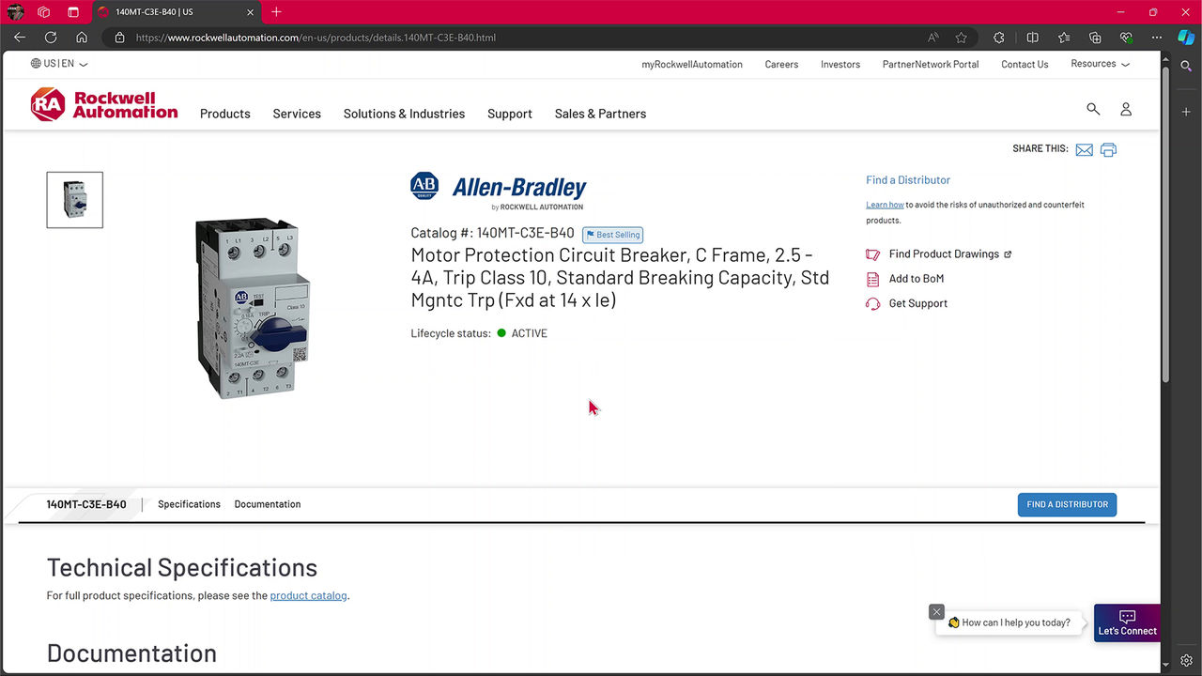Click the print page icon

[1108, 150]
